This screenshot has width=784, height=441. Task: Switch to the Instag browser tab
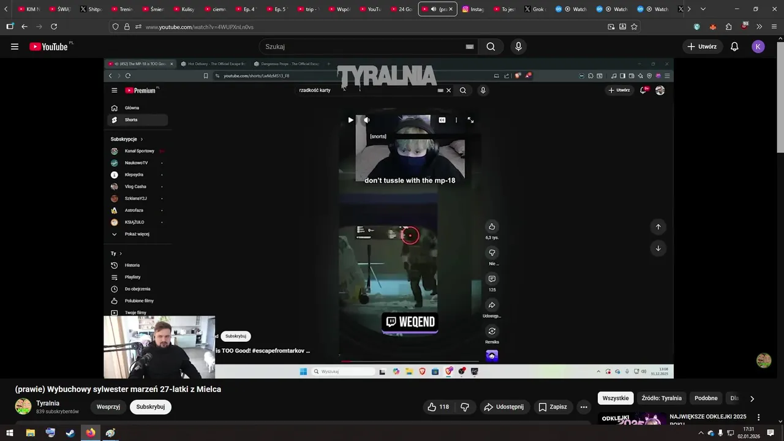click(473, 9)
